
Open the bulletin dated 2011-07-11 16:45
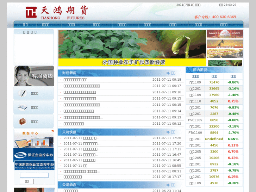point(81,160)
